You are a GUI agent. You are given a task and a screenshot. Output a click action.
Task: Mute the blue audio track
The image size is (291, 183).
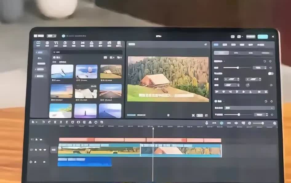coord(44,162)
